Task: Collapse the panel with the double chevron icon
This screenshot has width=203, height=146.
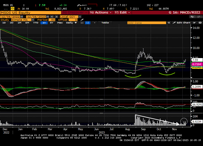Action: point(169,23)
